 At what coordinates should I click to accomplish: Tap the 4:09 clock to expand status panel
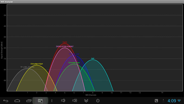tap(172, 101)
